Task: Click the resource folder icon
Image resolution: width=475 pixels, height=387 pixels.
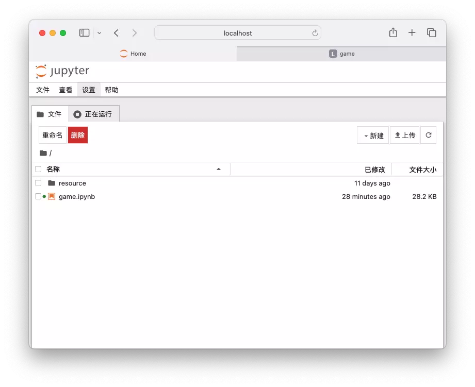Action: click(x=52, y=183)
